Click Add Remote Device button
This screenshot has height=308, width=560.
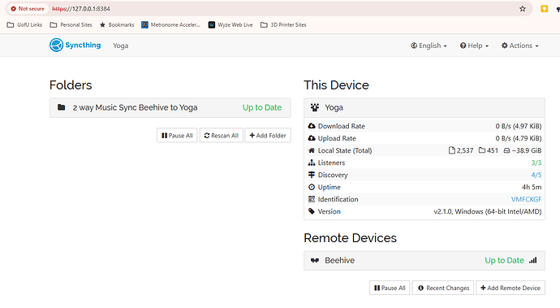[510, 288]
